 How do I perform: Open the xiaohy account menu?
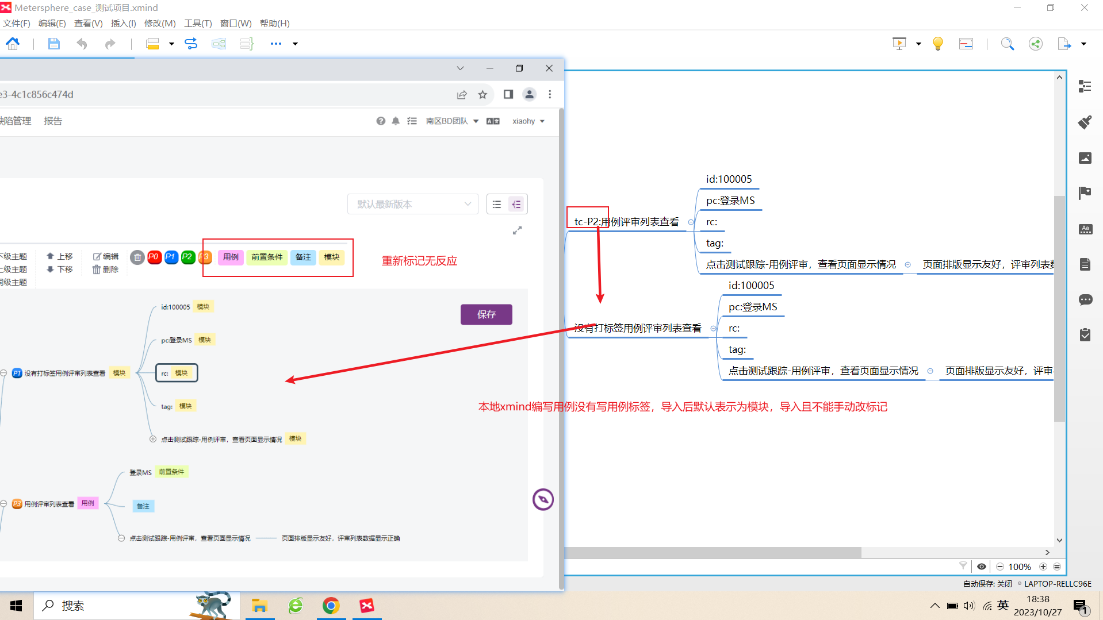click(x=527, y=121)
